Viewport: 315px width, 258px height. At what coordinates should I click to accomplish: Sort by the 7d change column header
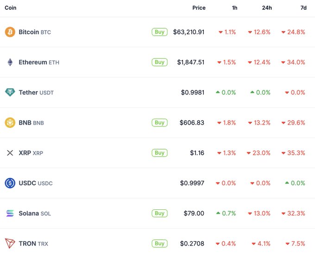303,8
